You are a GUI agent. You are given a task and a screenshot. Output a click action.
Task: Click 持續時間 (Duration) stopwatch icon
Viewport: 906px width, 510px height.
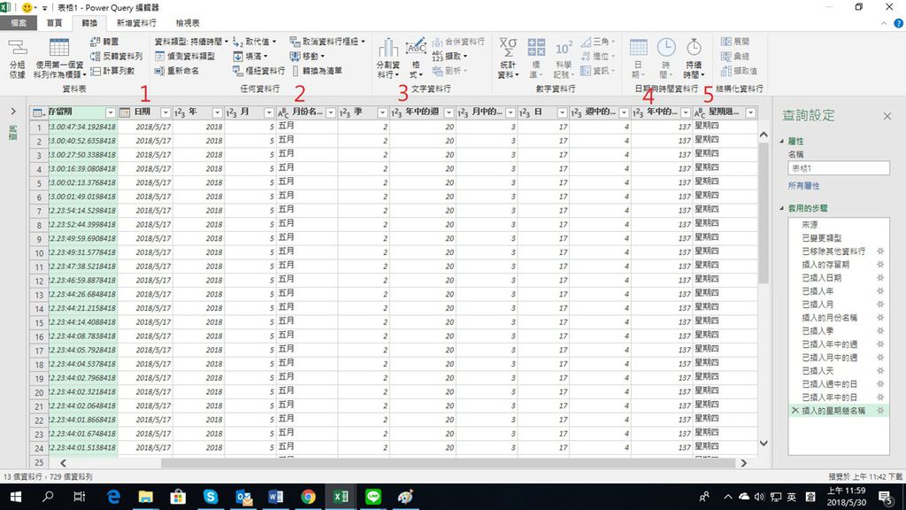[694, 48]
